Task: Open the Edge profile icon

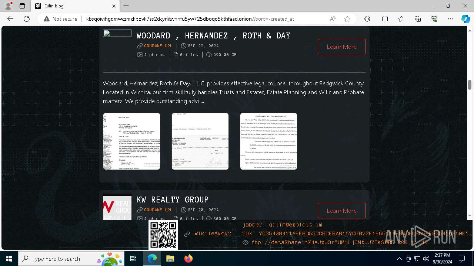Action: click(8, 6)
